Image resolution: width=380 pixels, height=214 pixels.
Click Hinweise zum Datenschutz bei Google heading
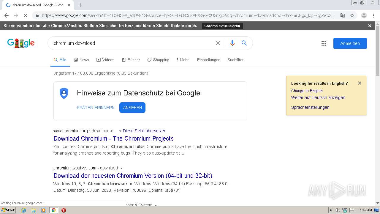[x=138, y=93]
